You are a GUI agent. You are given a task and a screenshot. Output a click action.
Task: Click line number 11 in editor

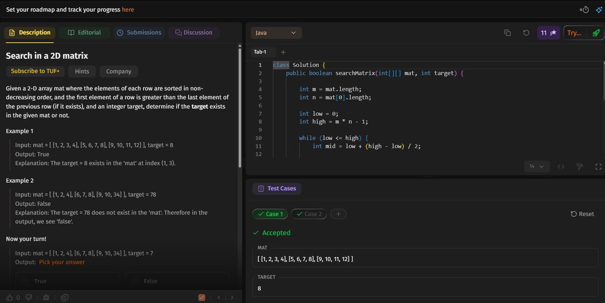click(259, 146)
